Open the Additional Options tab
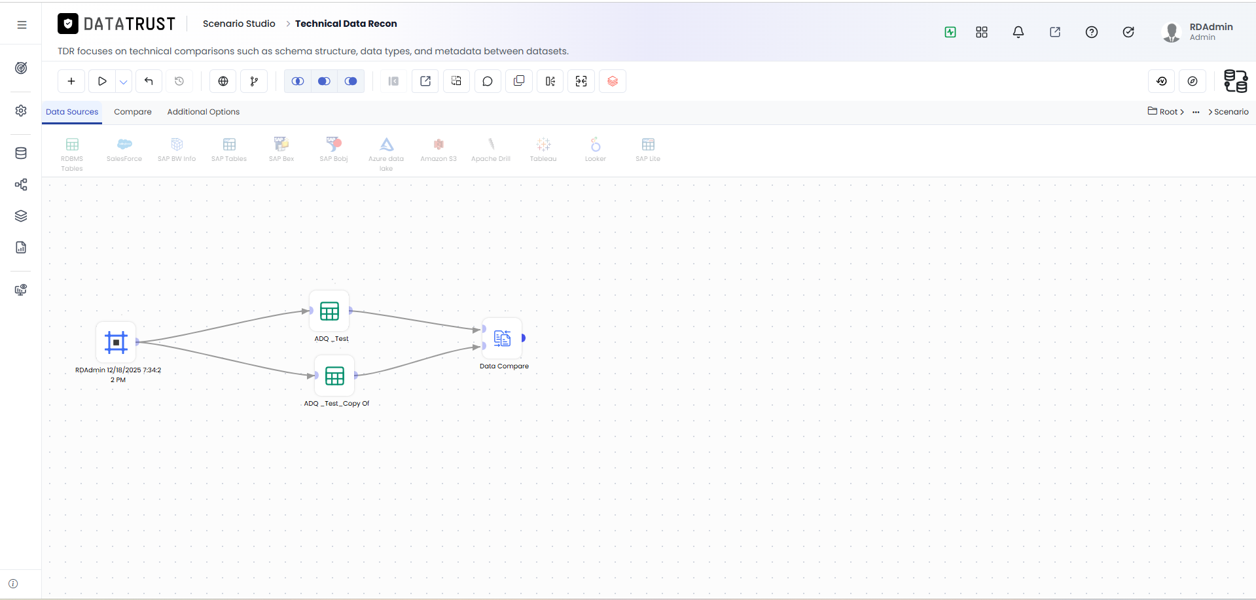 [x=204, y=112]
